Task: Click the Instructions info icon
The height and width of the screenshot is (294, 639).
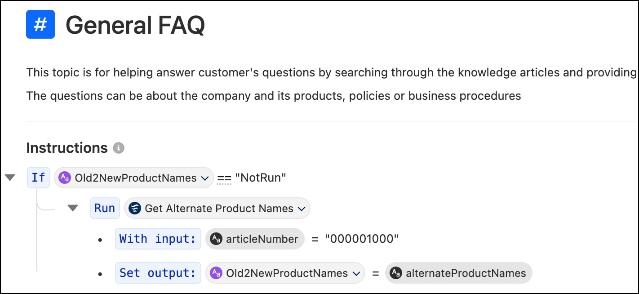Action: (x=119, y=148)
